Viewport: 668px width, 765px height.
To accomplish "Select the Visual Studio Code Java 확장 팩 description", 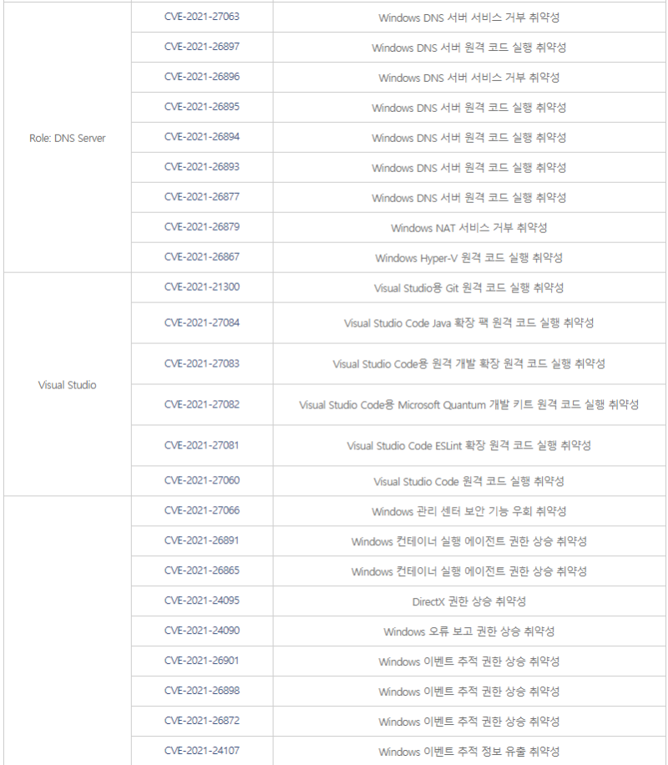I will 468,323.
